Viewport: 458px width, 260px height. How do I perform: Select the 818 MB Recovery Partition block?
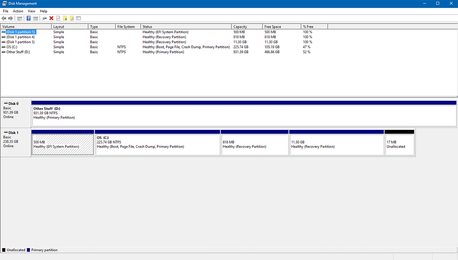click(255, 142)
